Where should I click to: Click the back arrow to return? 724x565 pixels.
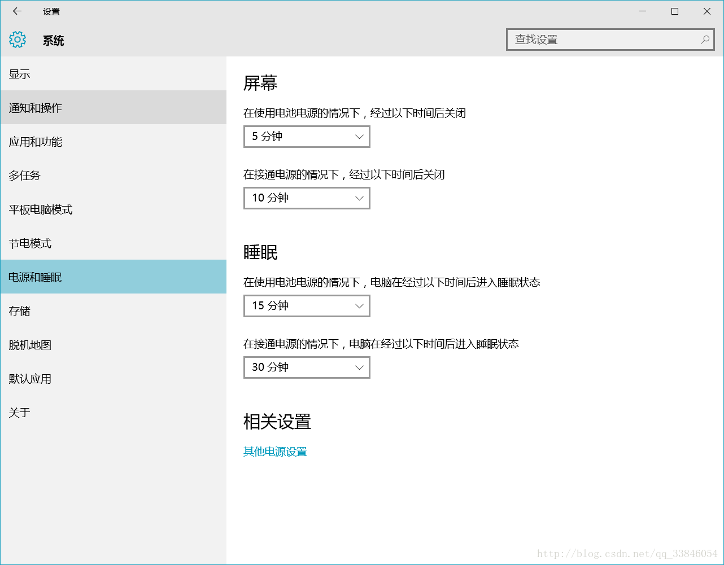16,11
